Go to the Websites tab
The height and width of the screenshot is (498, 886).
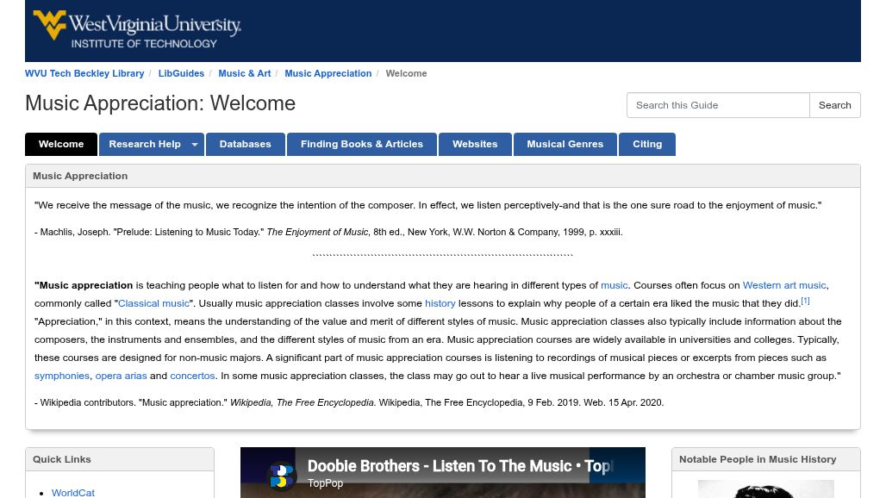(475, 145)
